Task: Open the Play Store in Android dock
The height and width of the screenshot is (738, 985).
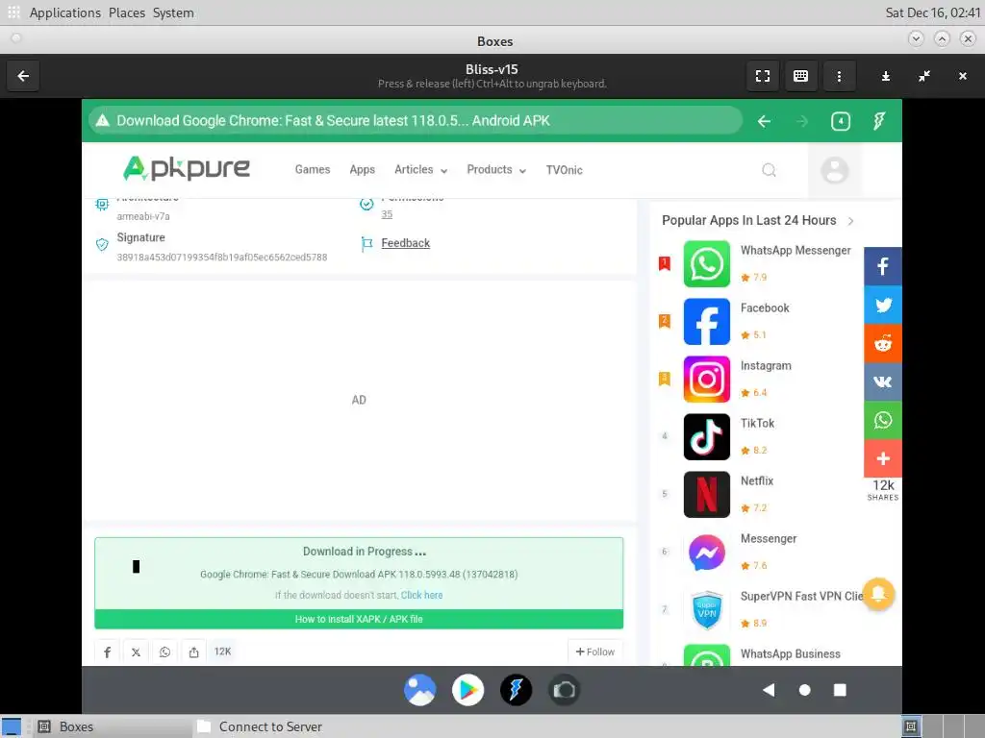Action: 468,690
